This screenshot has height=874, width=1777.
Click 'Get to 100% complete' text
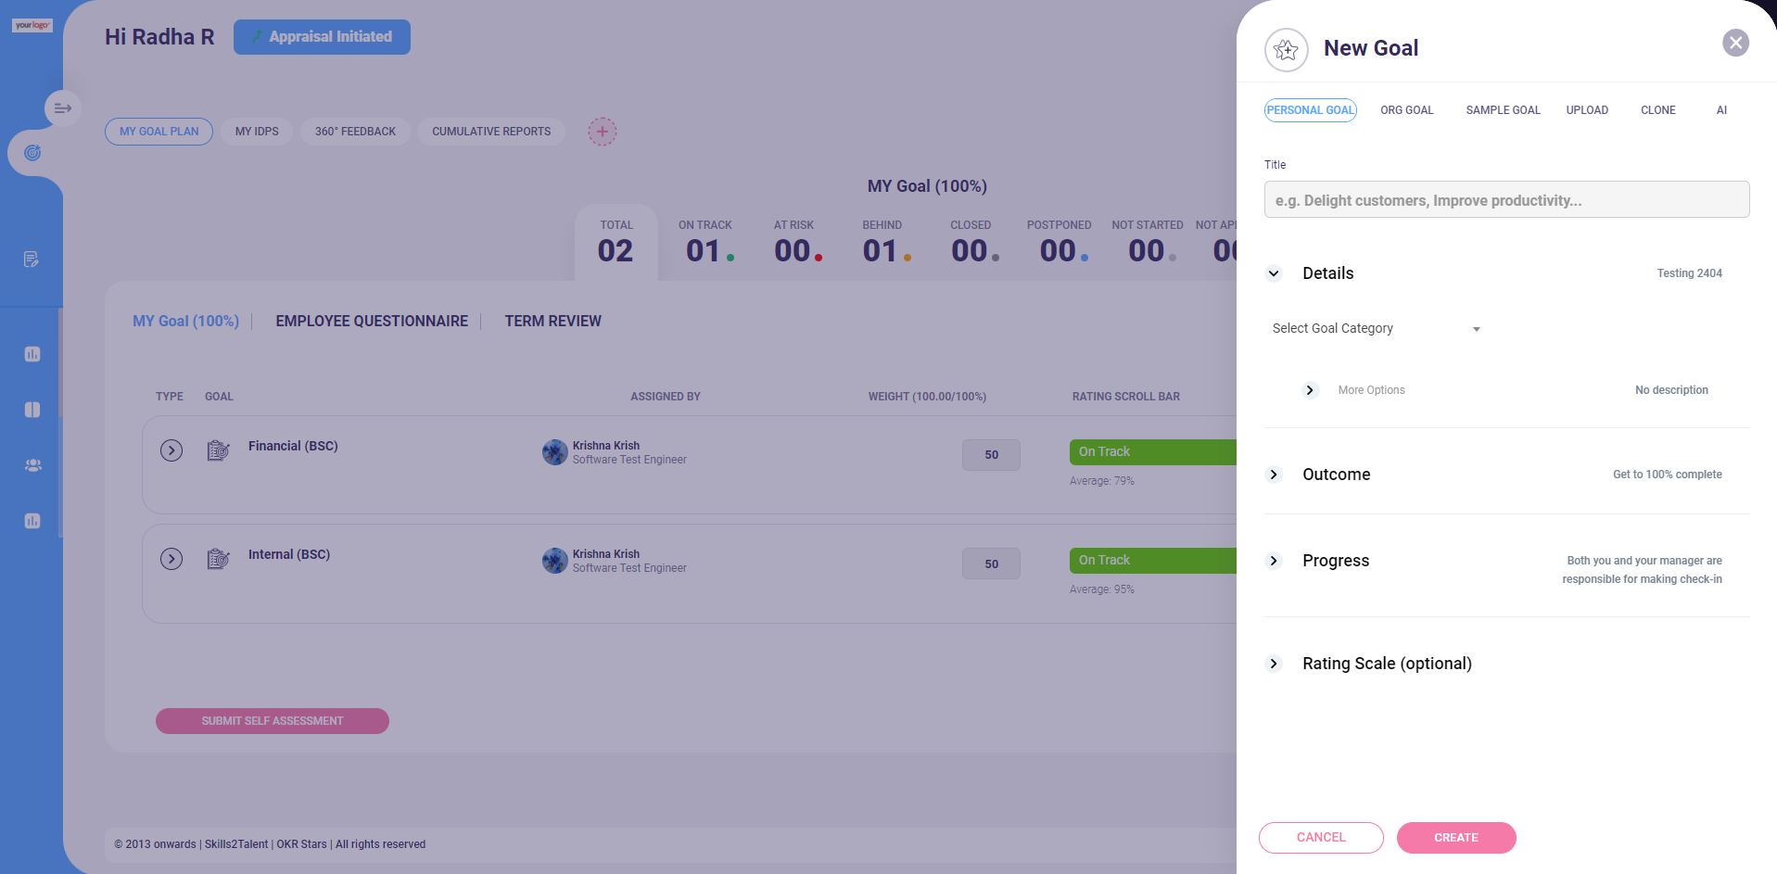pyautogui.click(x=1668, y=475)
